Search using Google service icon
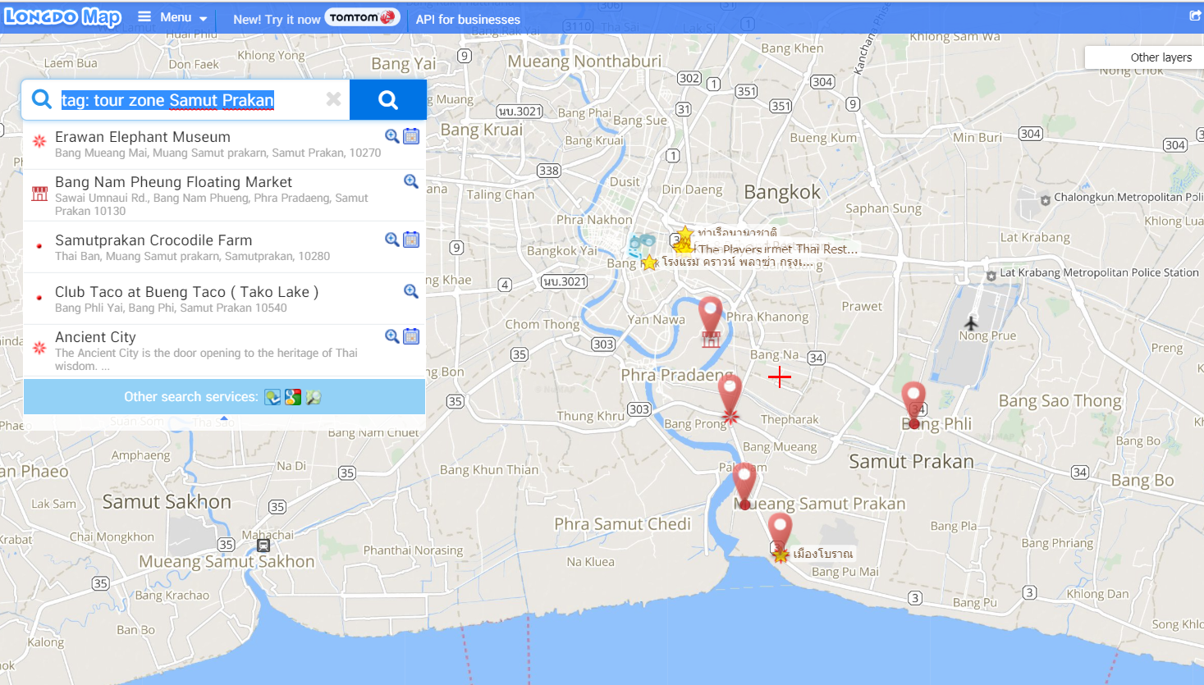Image resolution: width=1204 pixels, height=685 pixels. point(293,397)
